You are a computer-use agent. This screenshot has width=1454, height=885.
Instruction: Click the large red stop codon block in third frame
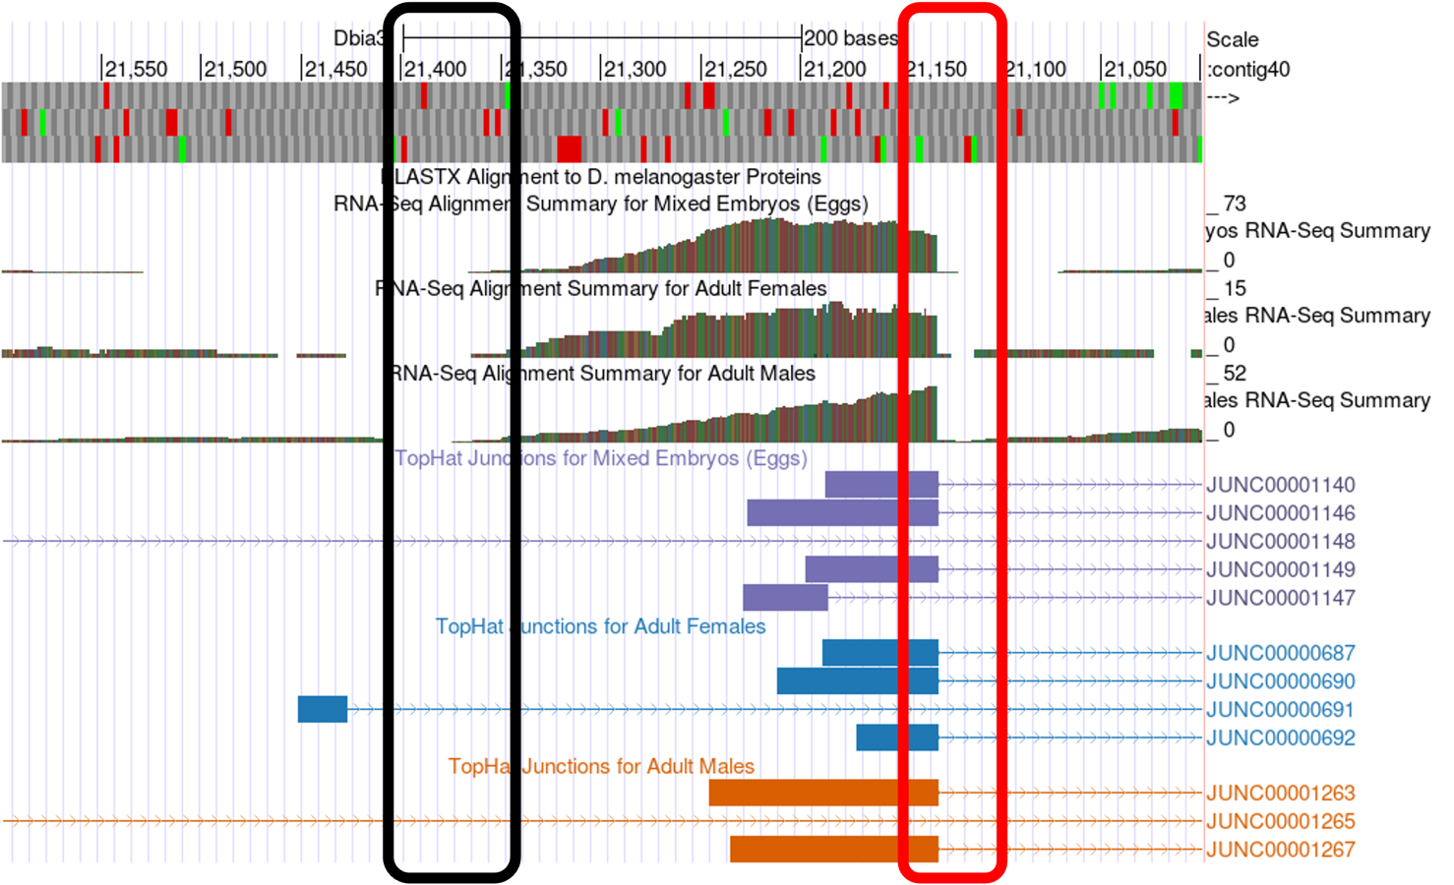[x=570, y=149]
